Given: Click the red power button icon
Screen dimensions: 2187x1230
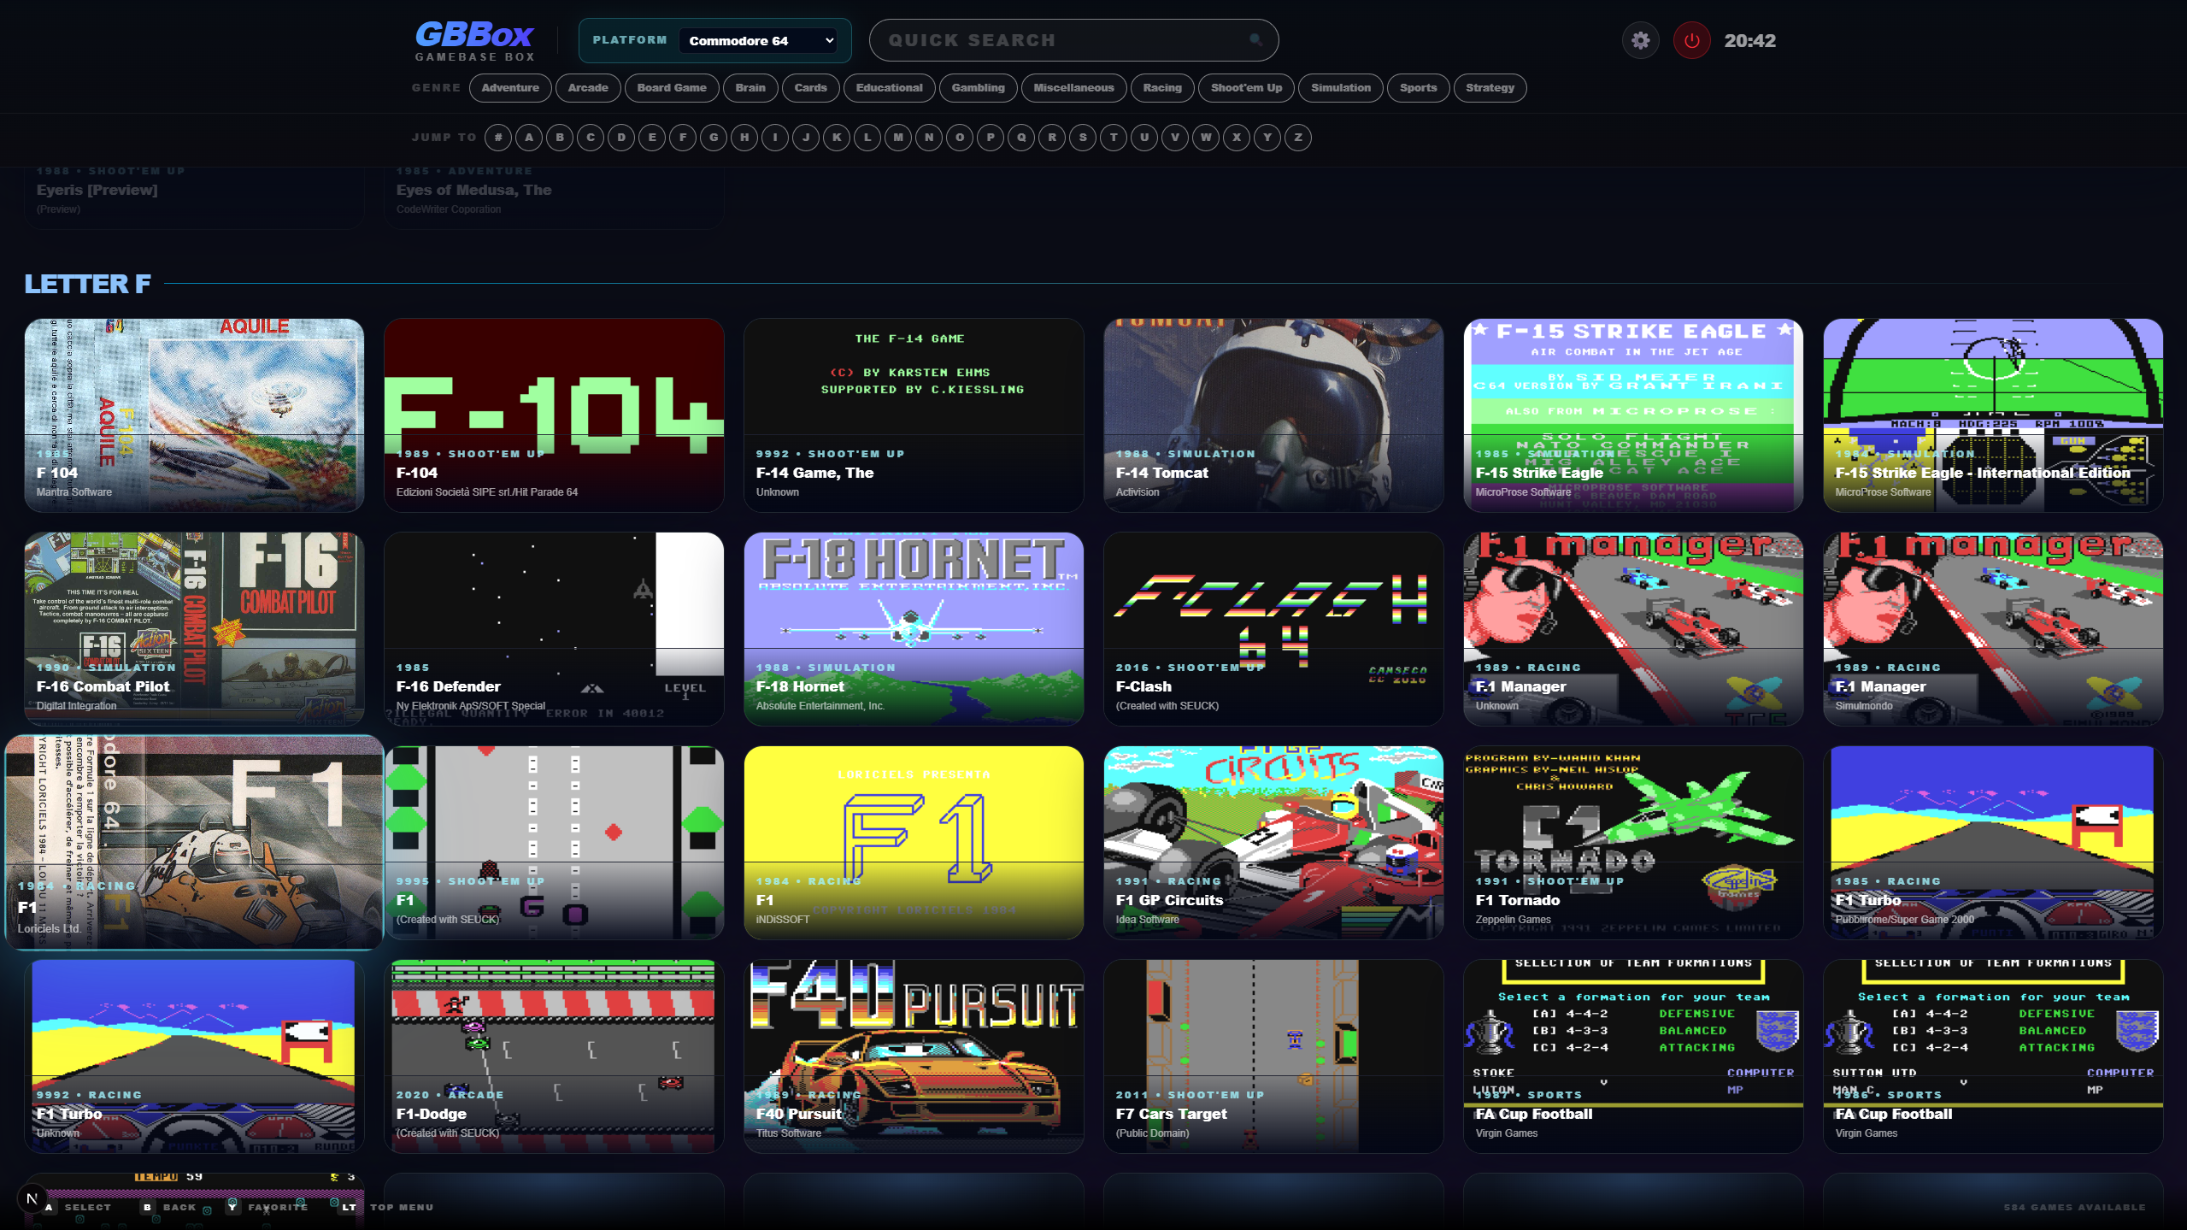Looking at the screenshot, I should point(1691,40).
